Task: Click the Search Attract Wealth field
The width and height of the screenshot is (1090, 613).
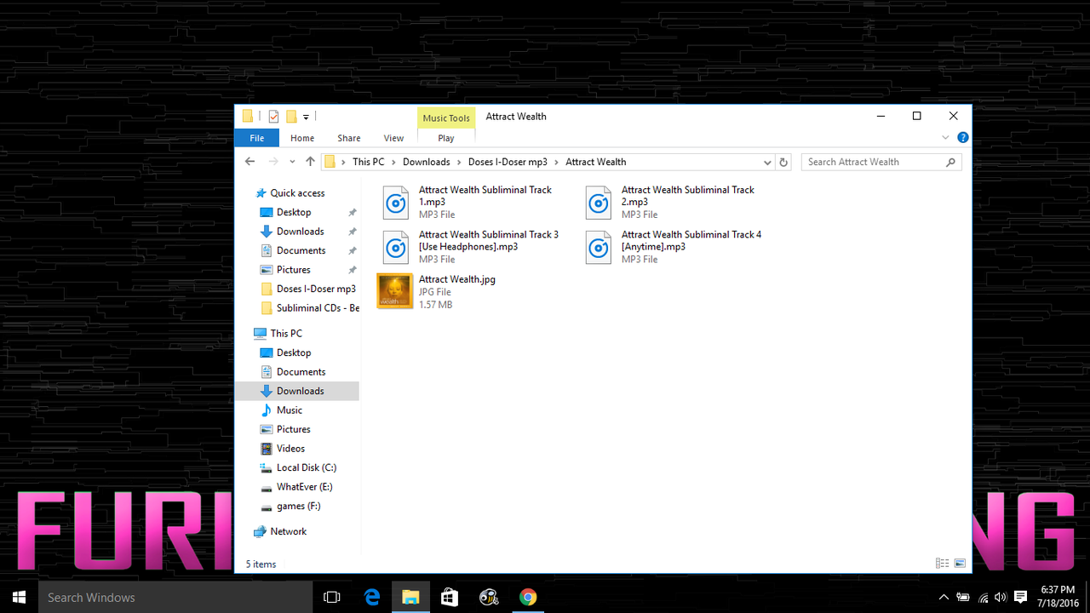Action: click(881, 162)
